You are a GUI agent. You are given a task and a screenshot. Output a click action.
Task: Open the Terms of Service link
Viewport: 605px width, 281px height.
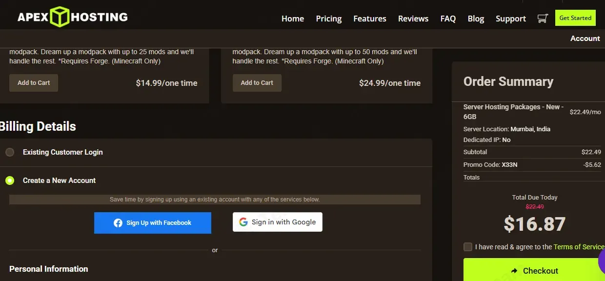(x=579, y=247)
